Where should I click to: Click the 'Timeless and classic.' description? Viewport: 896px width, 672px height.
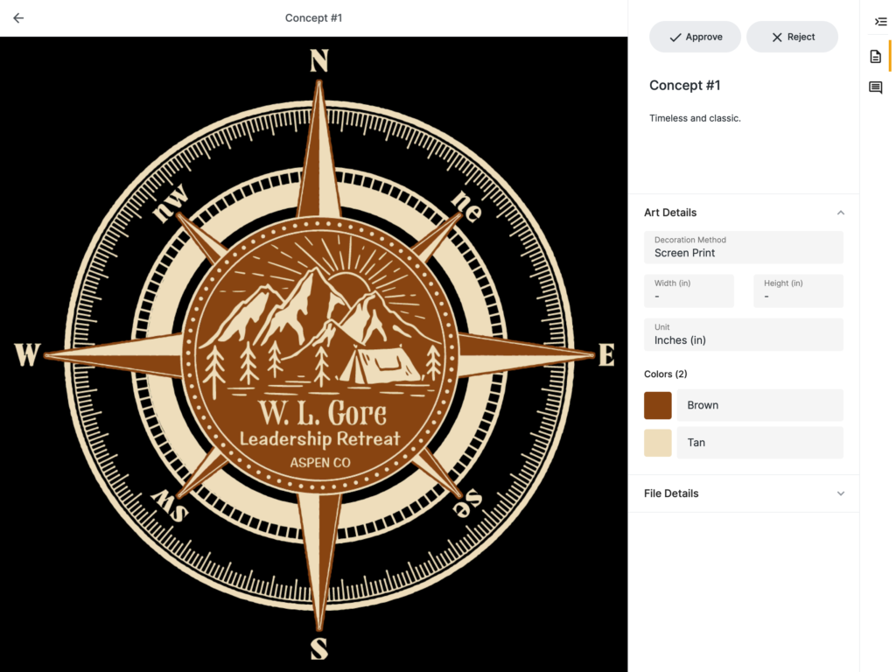coord(695,118)
